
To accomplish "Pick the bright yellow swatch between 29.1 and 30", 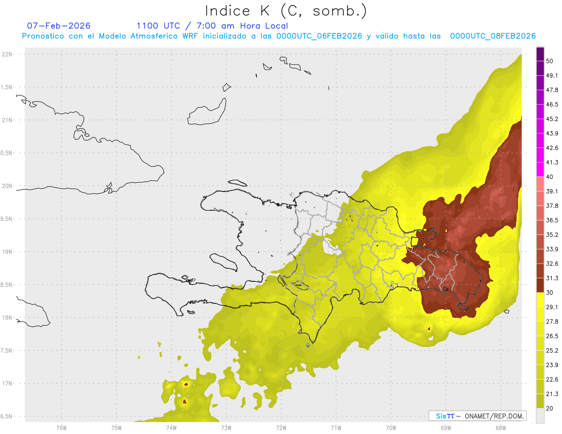I will pos(540,300).
